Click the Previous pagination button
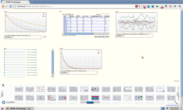Image resolution: width=183 pixels, height=110 pixels. 100,37
